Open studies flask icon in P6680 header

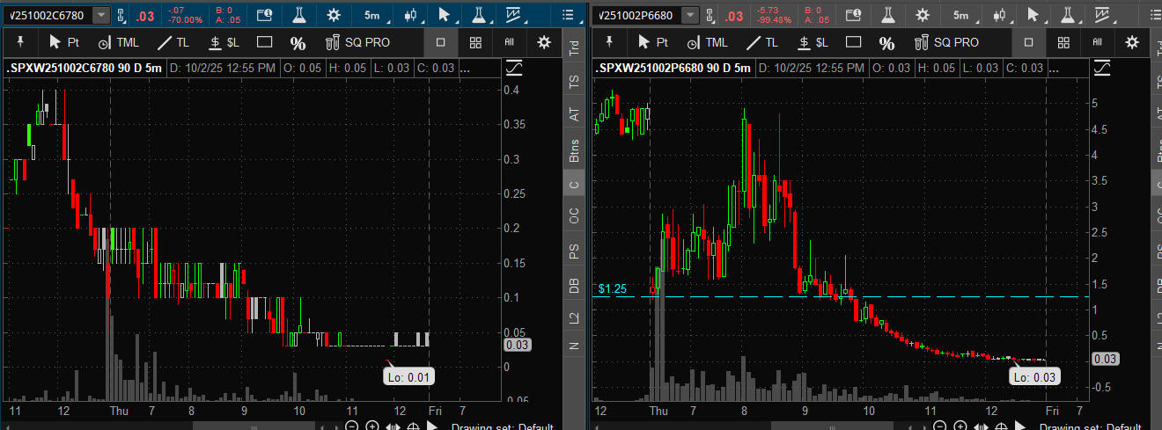pyautogui.click(x=887, y=15)
